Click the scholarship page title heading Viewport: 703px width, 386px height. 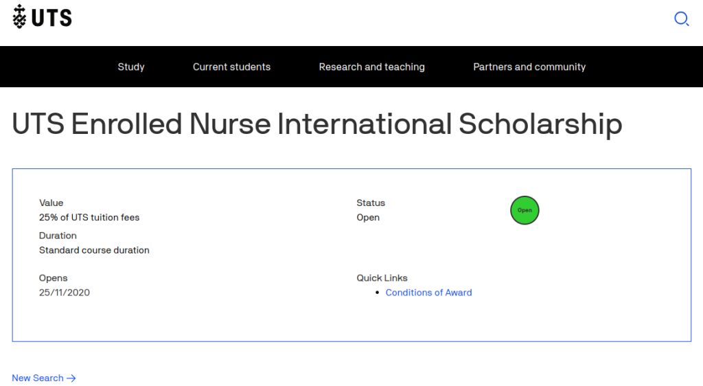(x=317, y=124)
